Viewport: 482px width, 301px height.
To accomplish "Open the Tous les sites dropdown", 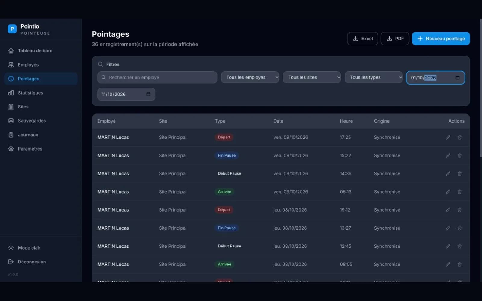I will tap(312, 77).
